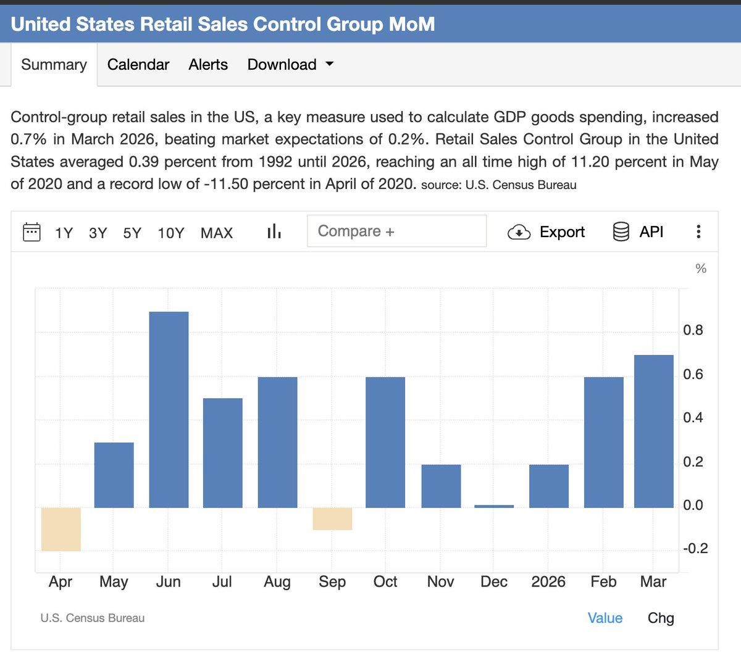Viewport: 741px width, 658px height.
Task: Open the Alerts tab
Action: (x=207, y=64)
